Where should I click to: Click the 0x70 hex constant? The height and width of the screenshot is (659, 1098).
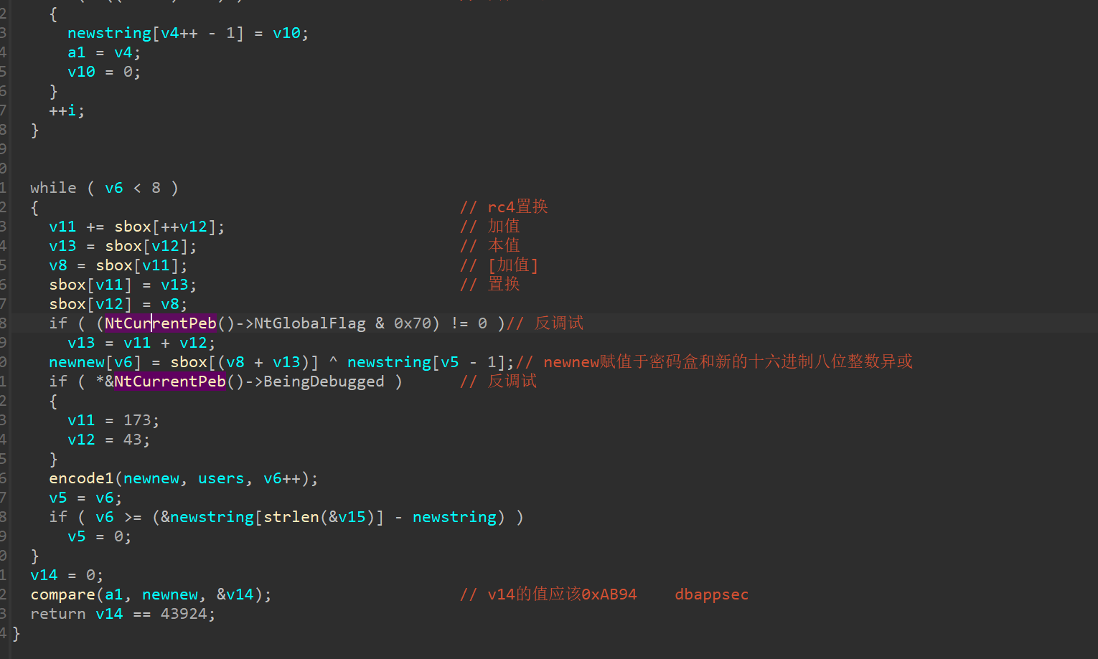pyautogui.click(x=412, y=323)
